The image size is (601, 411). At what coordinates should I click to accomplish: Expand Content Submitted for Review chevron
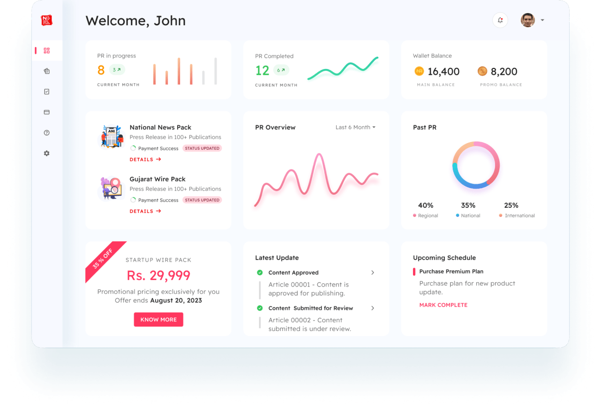tap(373, 308)
